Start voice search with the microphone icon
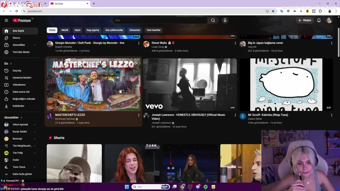This screenshot has width=340, height=191. click(x=225, y=20)
